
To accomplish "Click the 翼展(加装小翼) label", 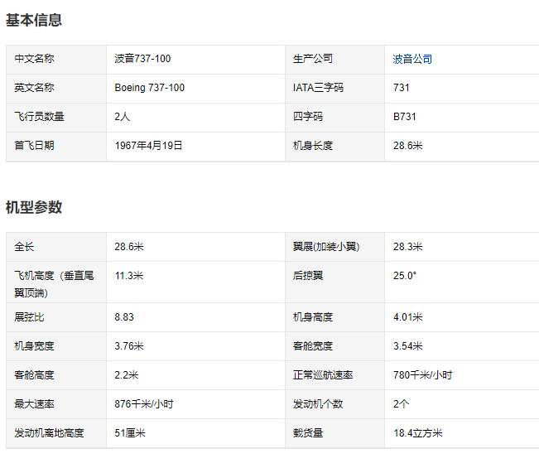I will 326,247.
